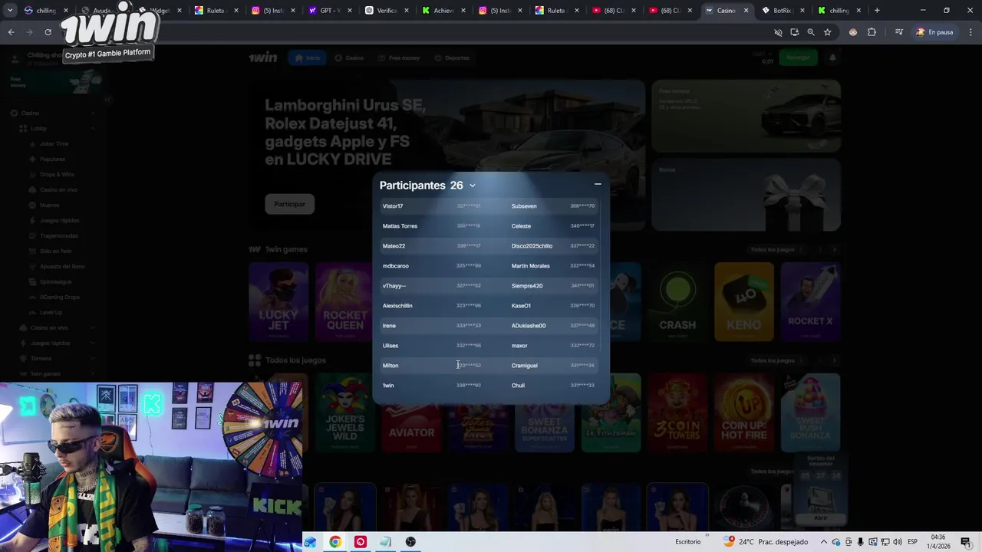Screen dimensions: 982x552
Task: Open the Free money tab in the header
Action: (398, 58)
